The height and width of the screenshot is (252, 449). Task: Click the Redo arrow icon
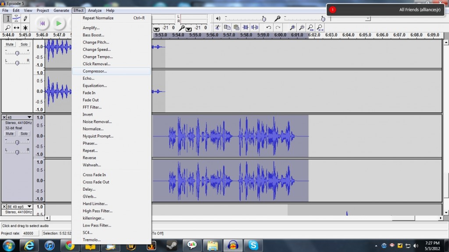point(278,28)
